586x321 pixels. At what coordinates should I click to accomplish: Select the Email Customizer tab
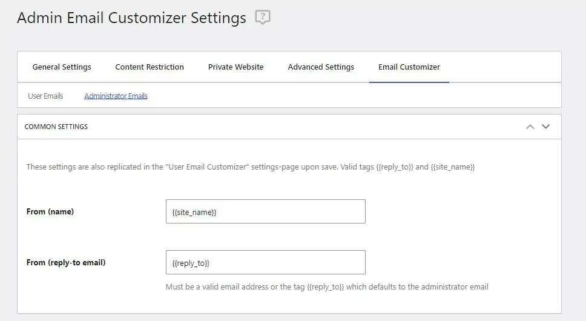409,67
